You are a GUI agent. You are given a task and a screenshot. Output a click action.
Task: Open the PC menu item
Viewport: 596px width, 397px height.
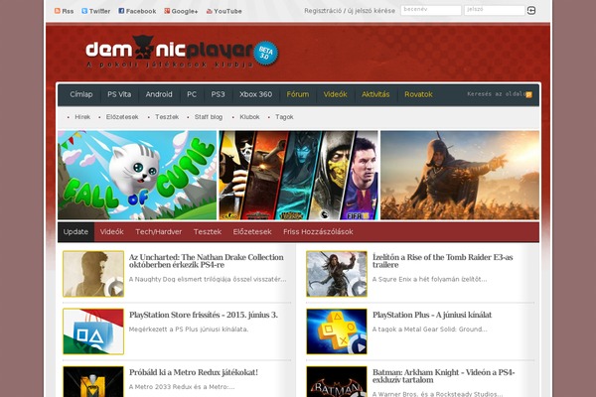[192, 94]
